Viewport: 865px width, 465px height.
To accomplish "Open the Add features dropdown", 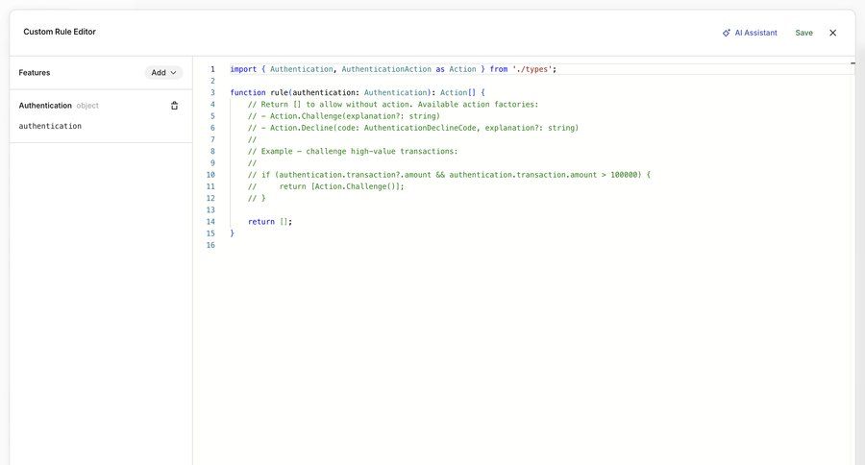I will coord(163,72).
